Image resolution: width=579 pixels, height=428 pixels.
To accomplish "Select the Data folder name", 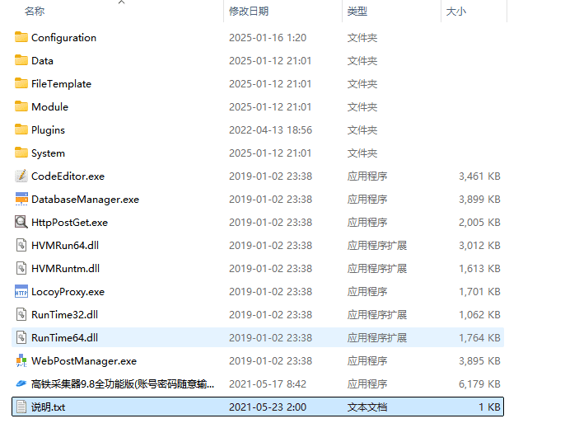I will click(42, 61).
